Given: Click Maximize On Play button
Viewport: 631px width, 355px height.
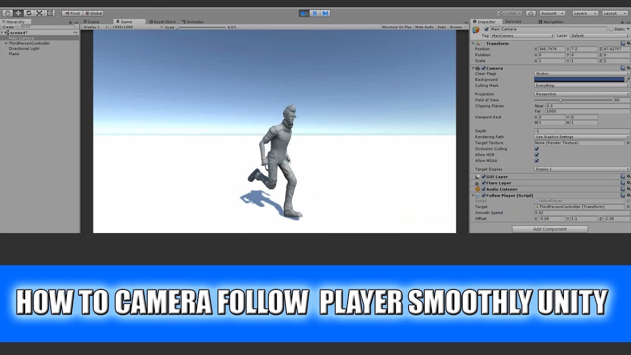Looking at the screenshot, I should pyautogui.click(x=397, y=27).
